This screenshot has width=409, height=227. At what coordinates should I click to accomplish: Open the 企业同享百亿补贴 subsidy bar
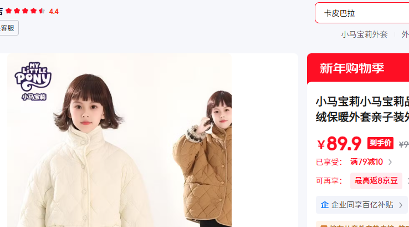tap(361, 205)
